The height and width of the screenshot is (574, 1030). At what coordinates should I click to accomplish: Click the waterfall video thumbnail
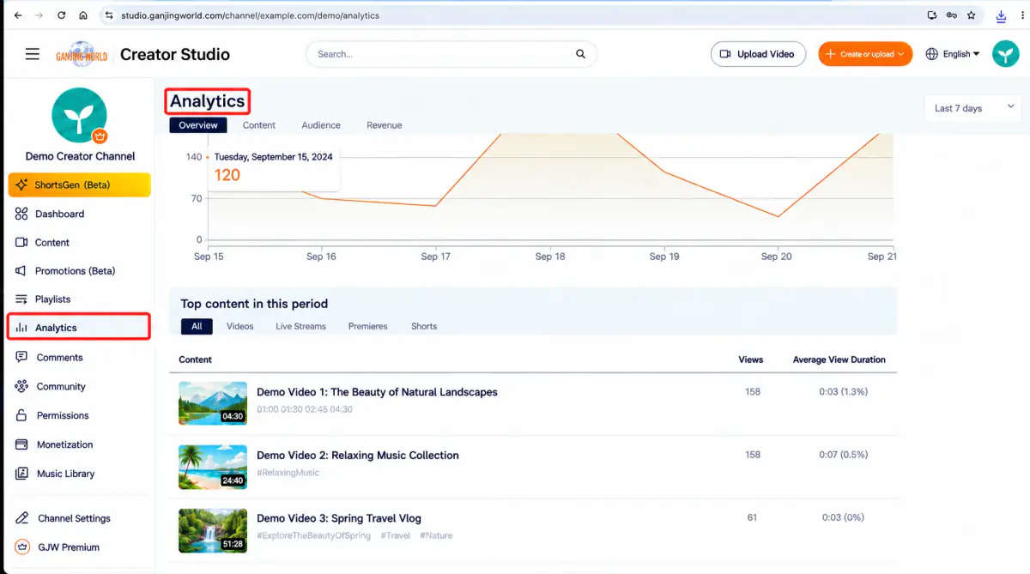tap(213, 530)
